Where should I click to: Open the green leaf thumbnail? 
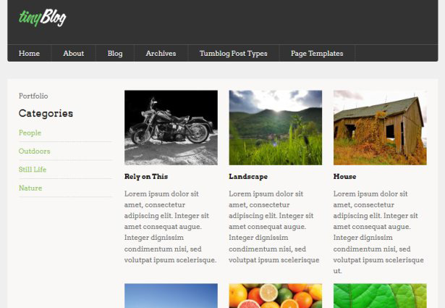(x=380, y=296)
